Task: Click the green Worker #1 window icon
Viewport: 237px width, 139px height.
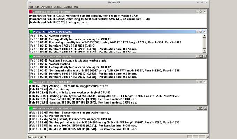Action: 31,32
